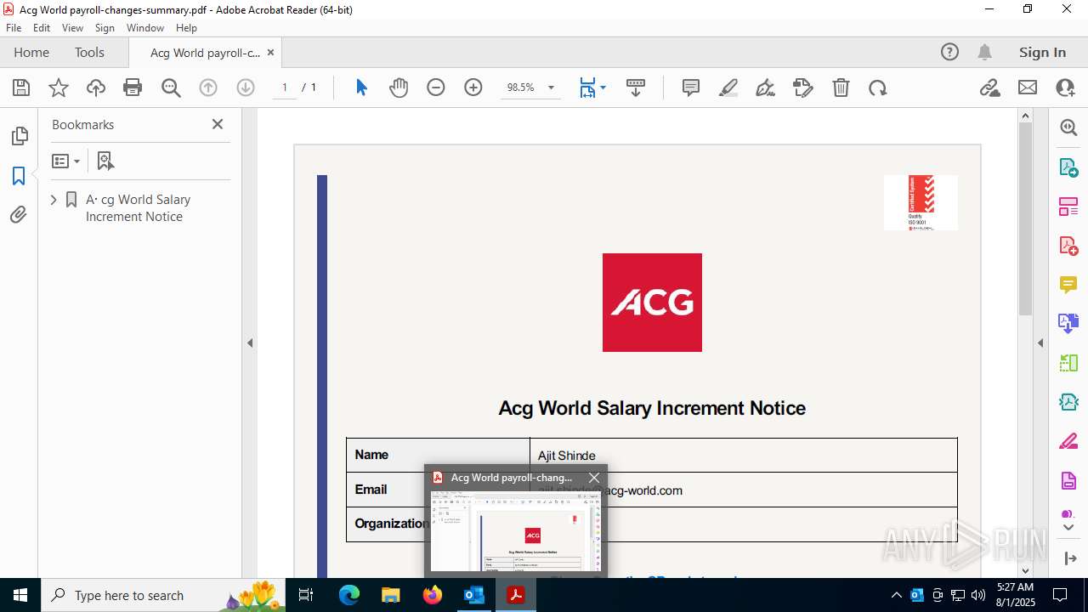Collapse right tools pane arrow
This screenshot has height=612, width=1088.
[x=1040, y=343]
